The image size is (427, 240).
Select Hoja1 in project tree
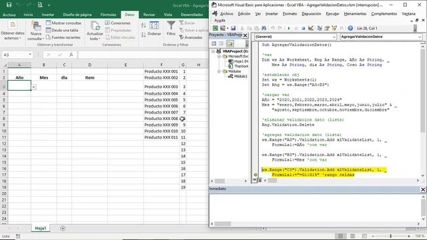(241, 61)
